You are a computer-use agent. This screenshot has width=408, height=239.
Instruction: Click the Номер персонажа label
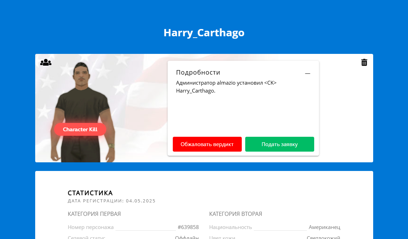coord(91,227)
